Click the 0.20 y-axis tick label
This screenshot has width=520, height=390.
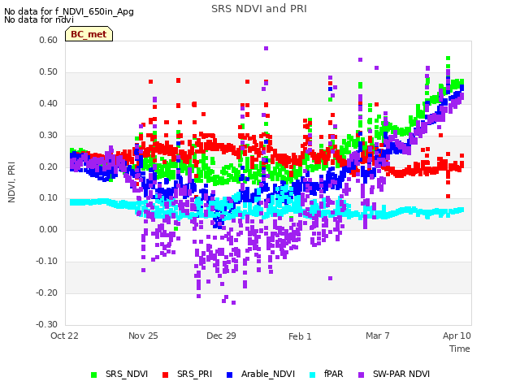tap(49, 167)
